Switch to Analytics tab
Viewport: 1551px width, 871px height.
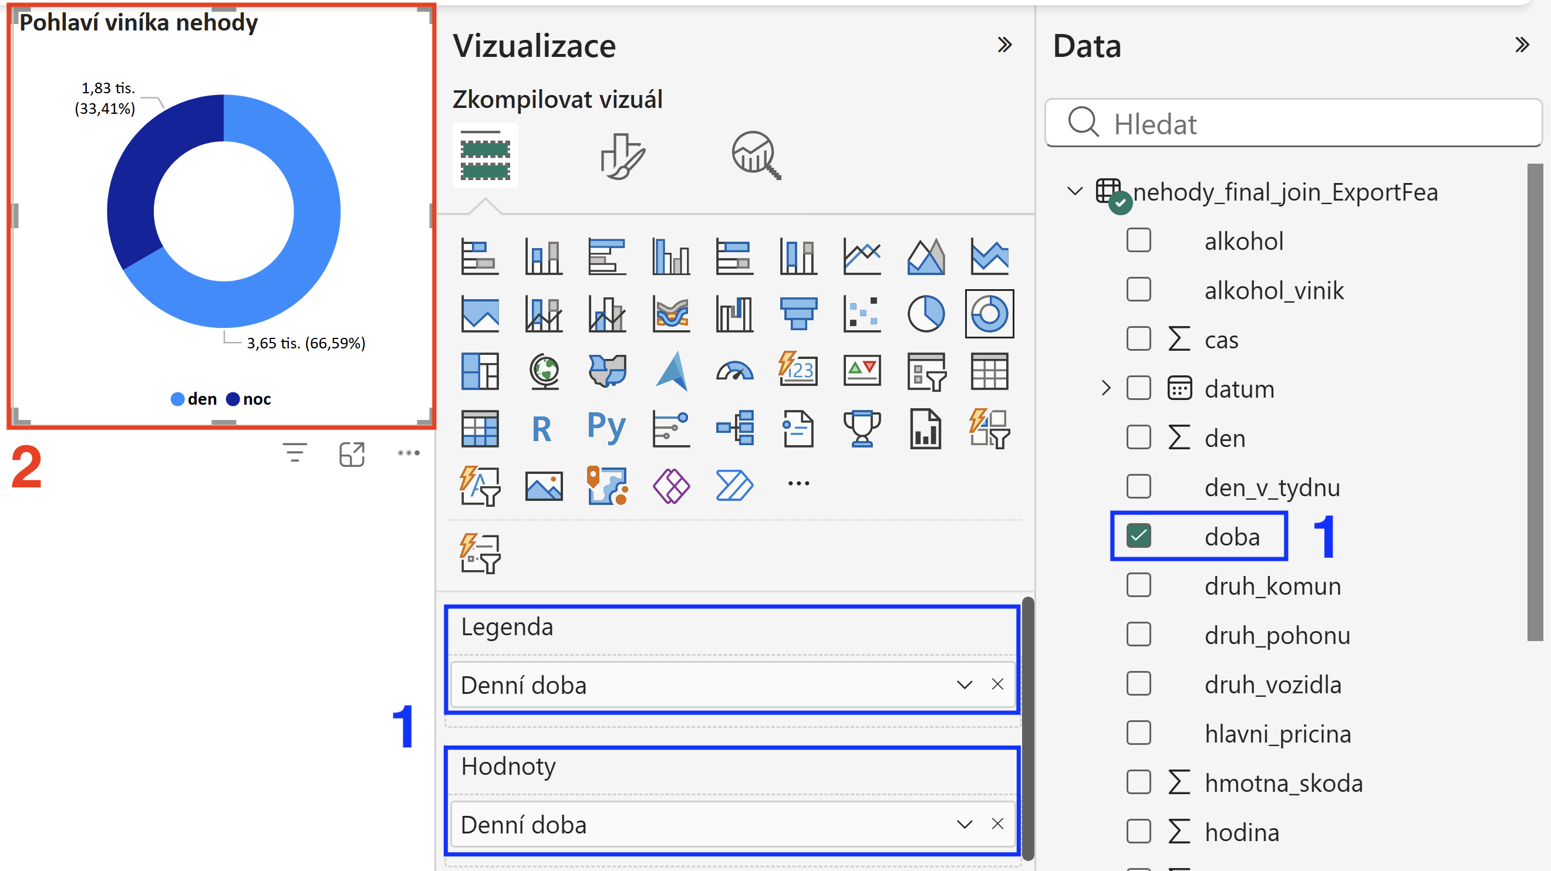click(x=756, y=156)
